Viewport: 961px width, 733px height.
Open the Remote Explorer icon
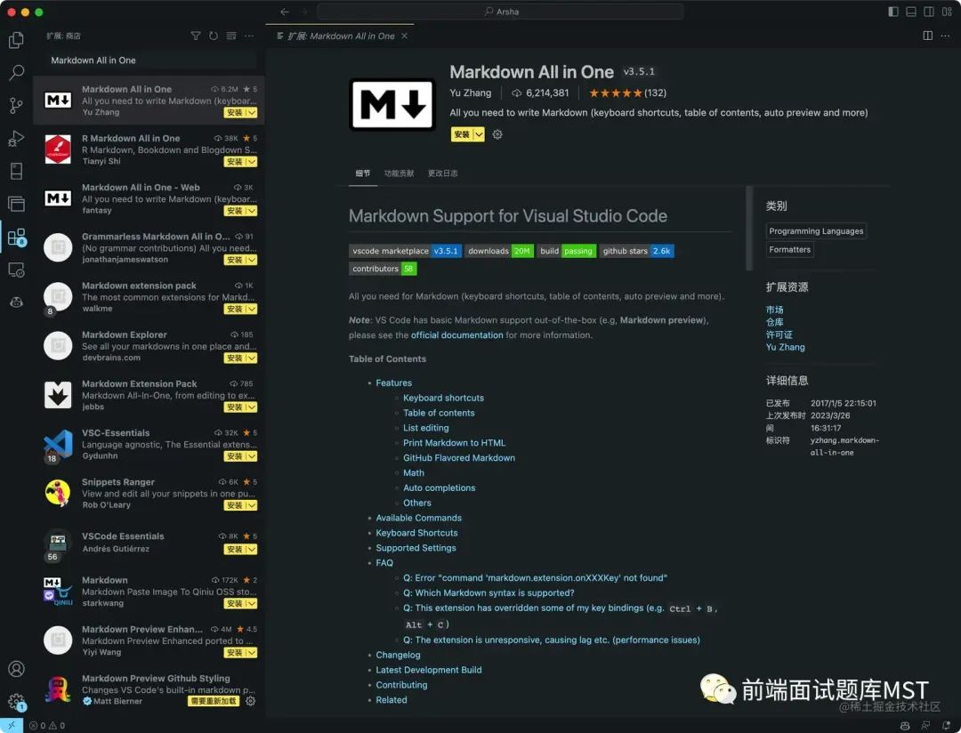17,270
